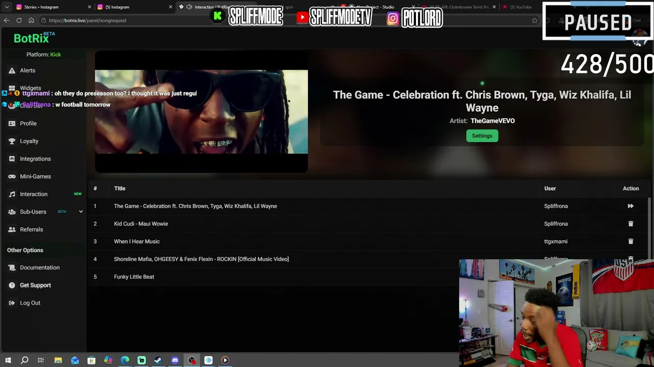Click the Sub-Users people icon
This screenshot has height=367, width=654.
(12, 212)
